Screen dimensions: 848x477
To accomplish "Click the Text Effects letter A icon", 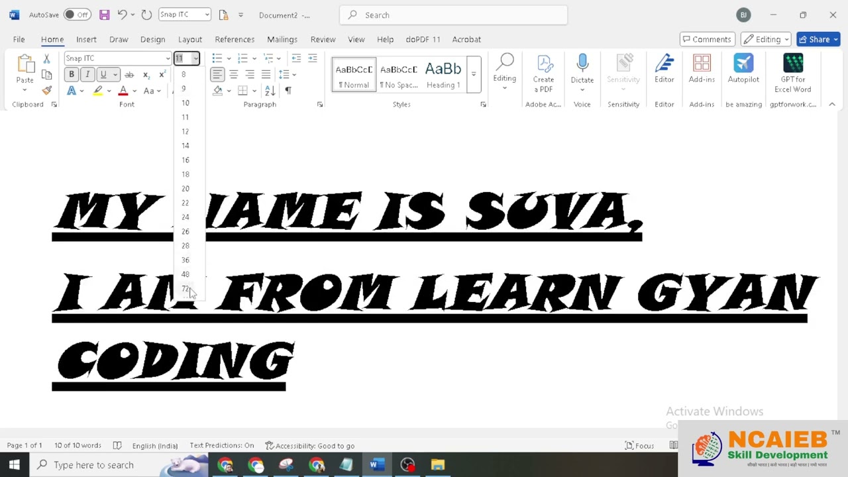I will [x=72, y=91].
